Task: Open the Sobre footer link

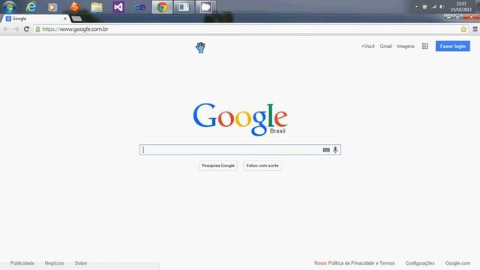Action: click(81, 263)
